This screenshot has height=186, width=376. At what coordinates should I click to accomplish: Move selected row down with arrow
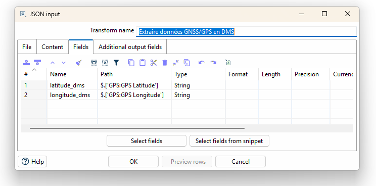(x=64, y=63)
